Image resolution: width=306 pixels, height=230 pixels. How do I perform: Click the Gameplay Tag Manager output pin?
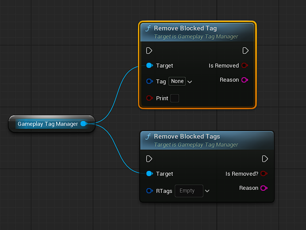pyautogui.click(x=83, y=124)
